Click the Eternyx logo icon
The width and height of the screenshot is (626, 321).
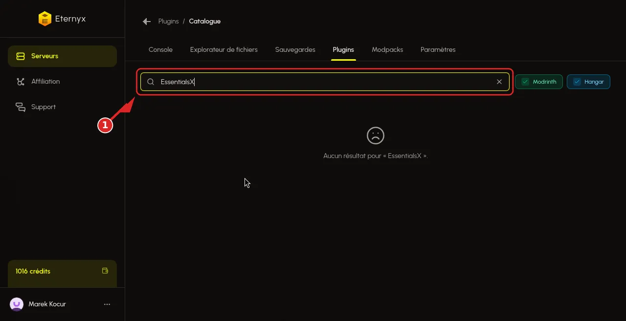[x=45, y=19]
